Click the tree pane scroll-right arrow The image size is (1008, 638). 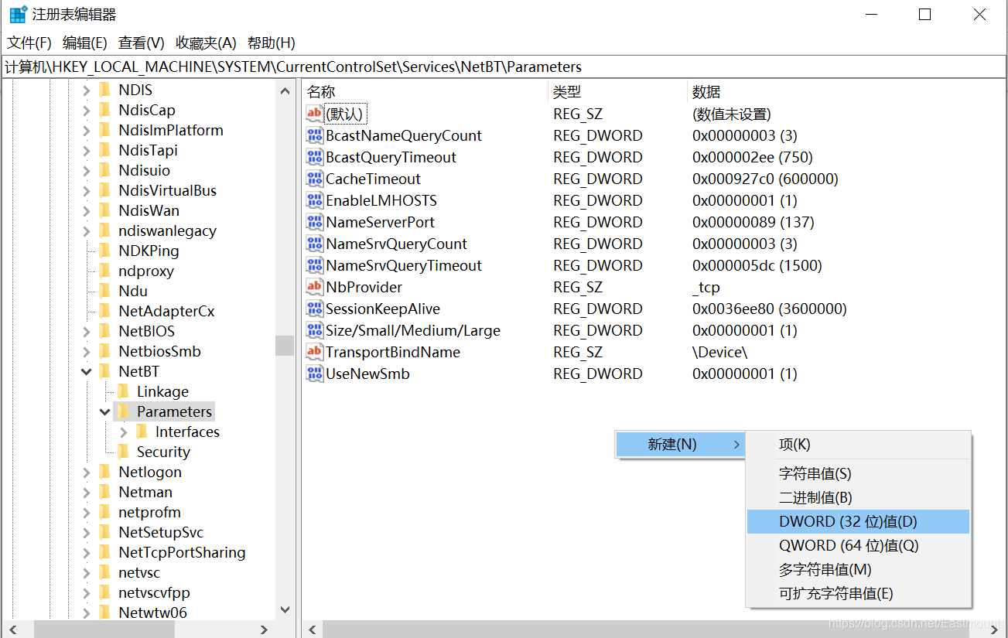click(x=265, y=629)
